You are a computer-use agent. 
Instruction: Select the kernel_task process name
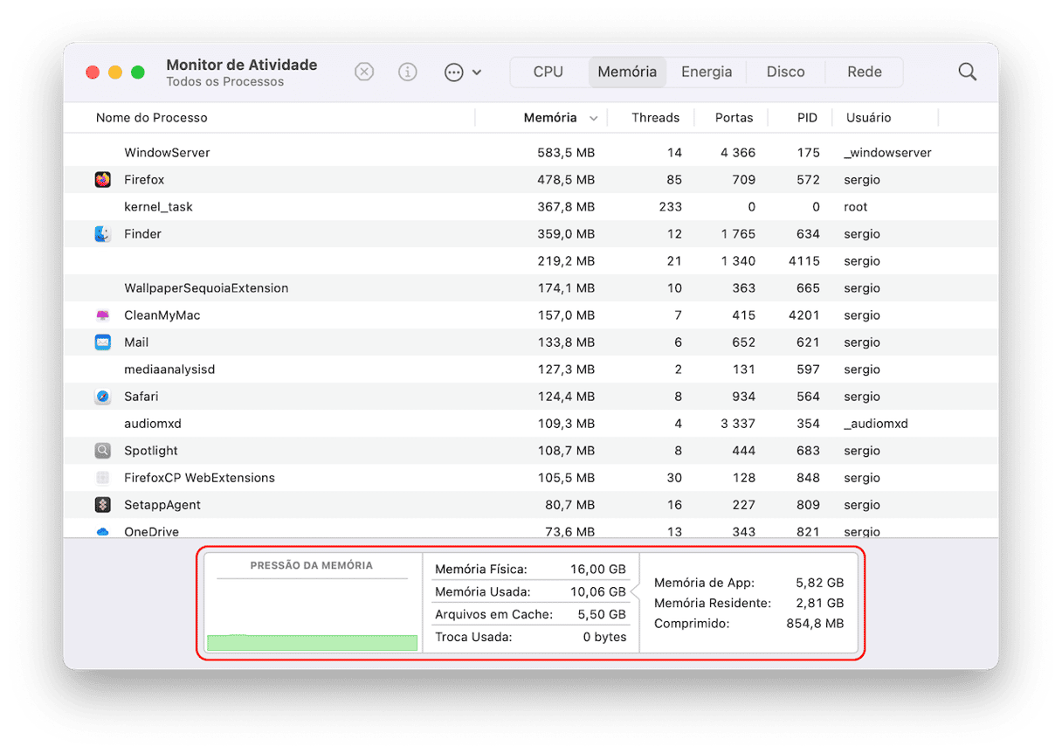coord(158,207)
